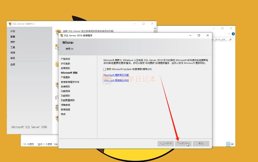Select the 功能选择 step in the wizard
The height and width of the screenshot is (162, 258).
click(65, 91)
